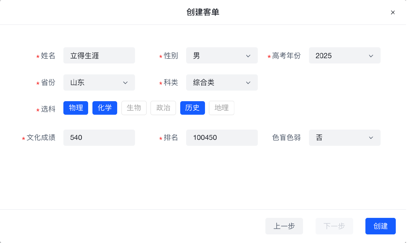
Task: Focus the 文化成绩 input showing 540
Action: point(99,138)
